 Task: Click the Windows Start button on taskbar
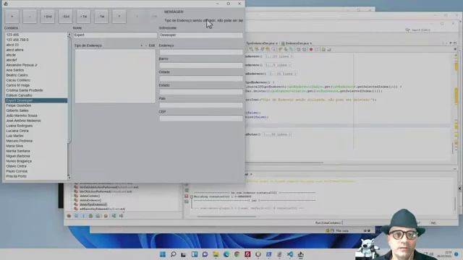point(163,254)
